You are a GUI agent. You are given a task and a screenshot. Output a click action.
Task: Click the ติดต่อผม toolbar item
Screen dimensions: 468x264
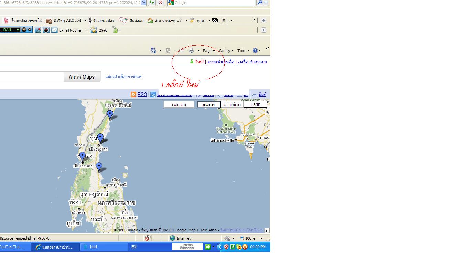131,21
